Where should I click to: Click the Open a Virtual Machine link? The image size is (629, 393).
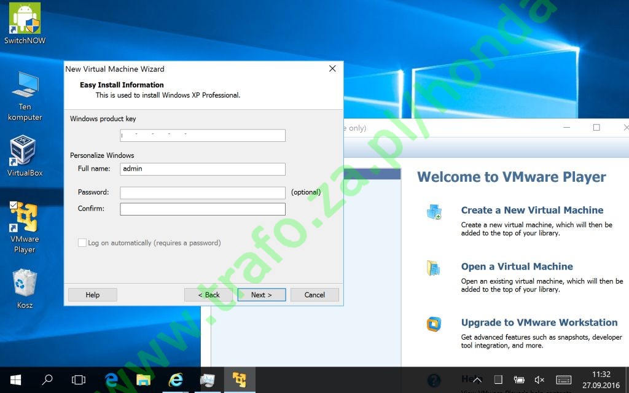(x=517, y=267)
